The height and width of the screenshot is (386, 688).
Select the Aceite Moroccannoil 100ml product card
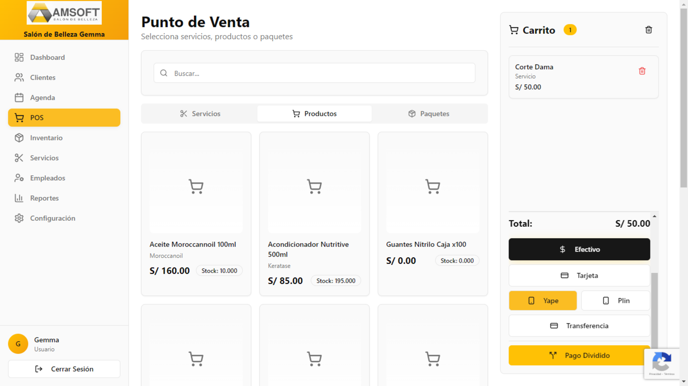[x=196, y=214]
